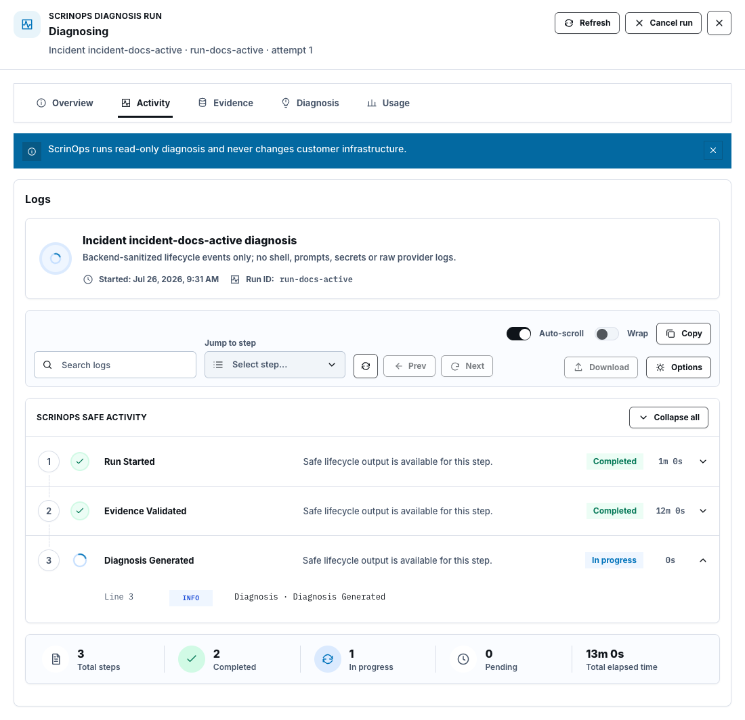
Task: Turn off the Auto-scroll switch
Action: point(518,334)
